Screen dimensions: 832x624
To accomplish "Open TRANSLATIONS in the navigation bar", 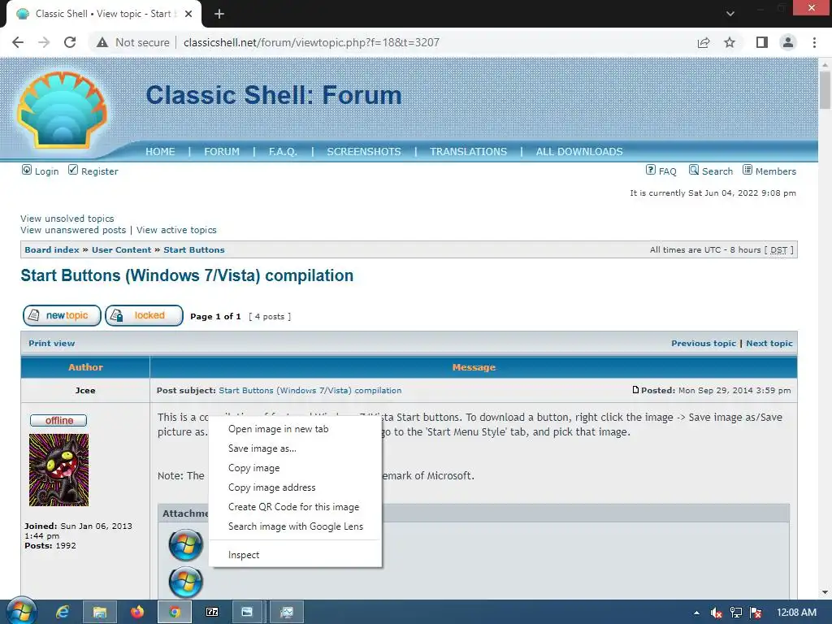I will 469,152.
